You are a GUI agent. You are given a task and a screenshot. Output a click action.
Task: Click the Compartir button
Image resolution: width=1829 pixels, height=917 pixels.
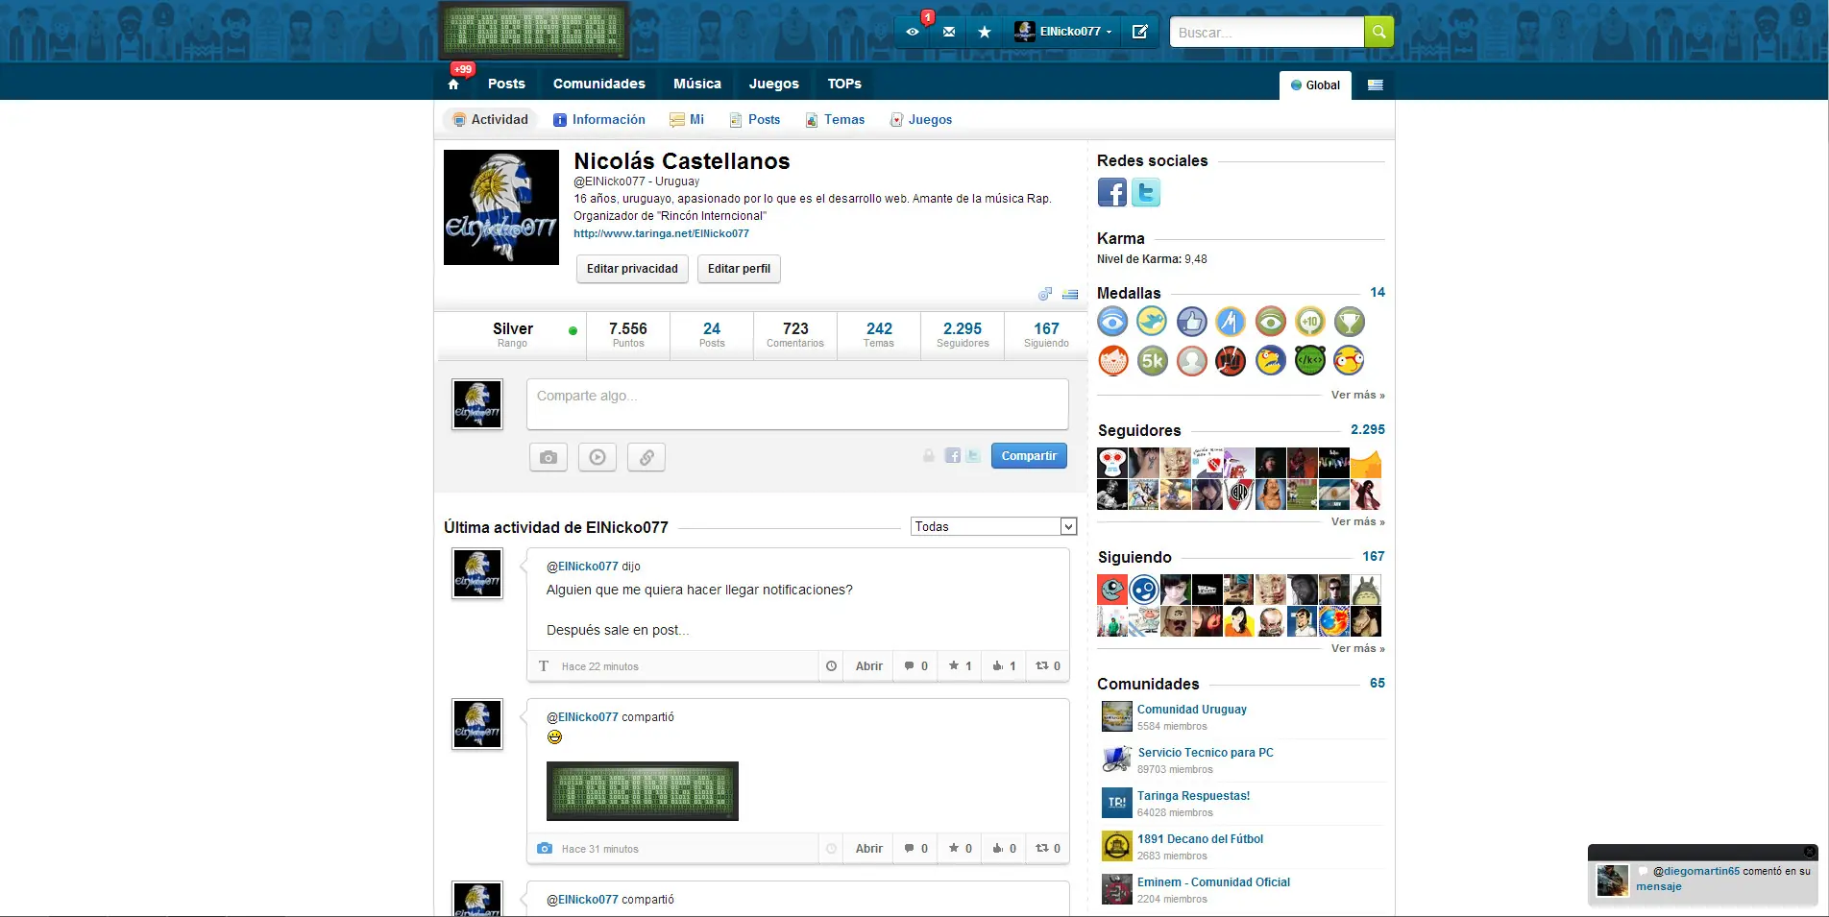pyautogui.click(x=1029, y=456)
